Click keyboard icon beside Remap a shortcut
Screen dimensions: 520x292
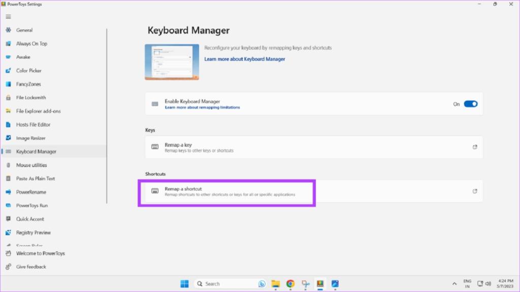click(x=155, y=191)
